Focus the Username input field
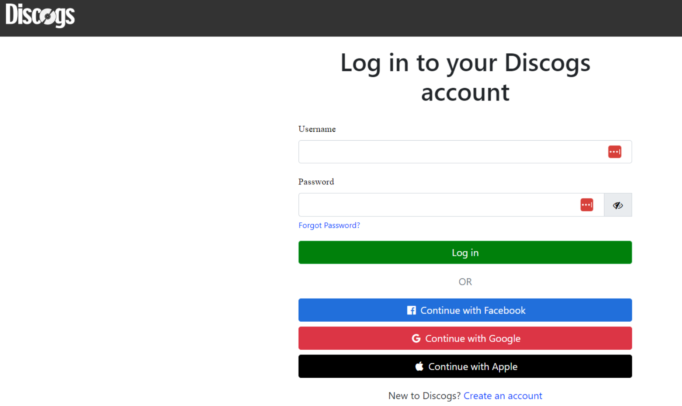 point(465,152)
